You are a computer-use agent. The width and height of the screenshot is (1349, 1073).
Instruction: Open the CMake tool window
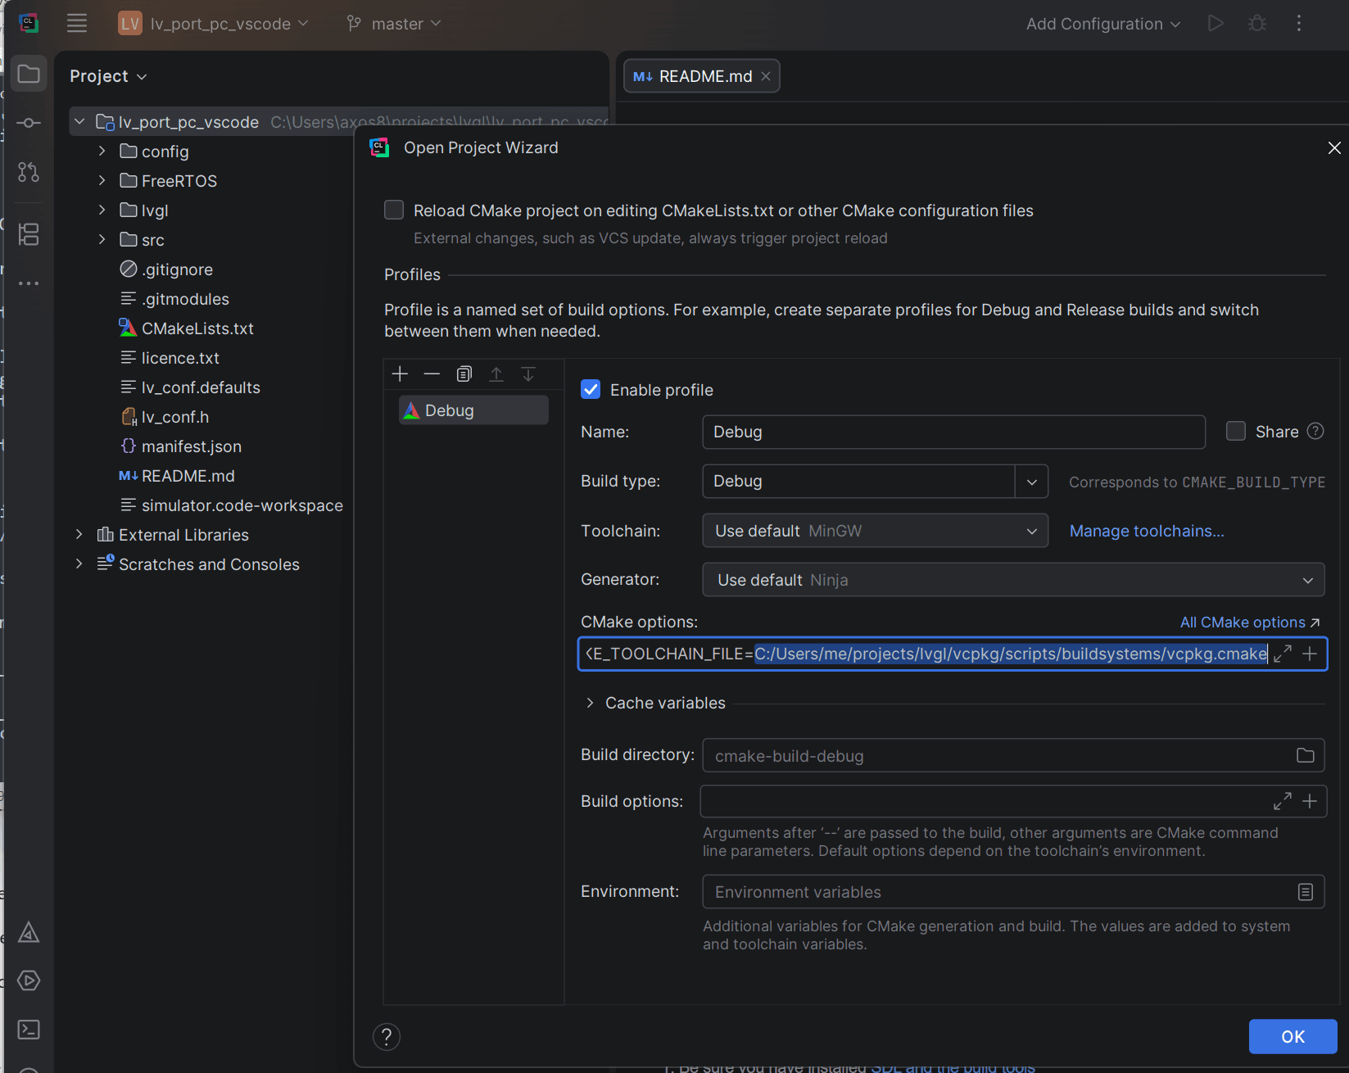click(29, 932)
